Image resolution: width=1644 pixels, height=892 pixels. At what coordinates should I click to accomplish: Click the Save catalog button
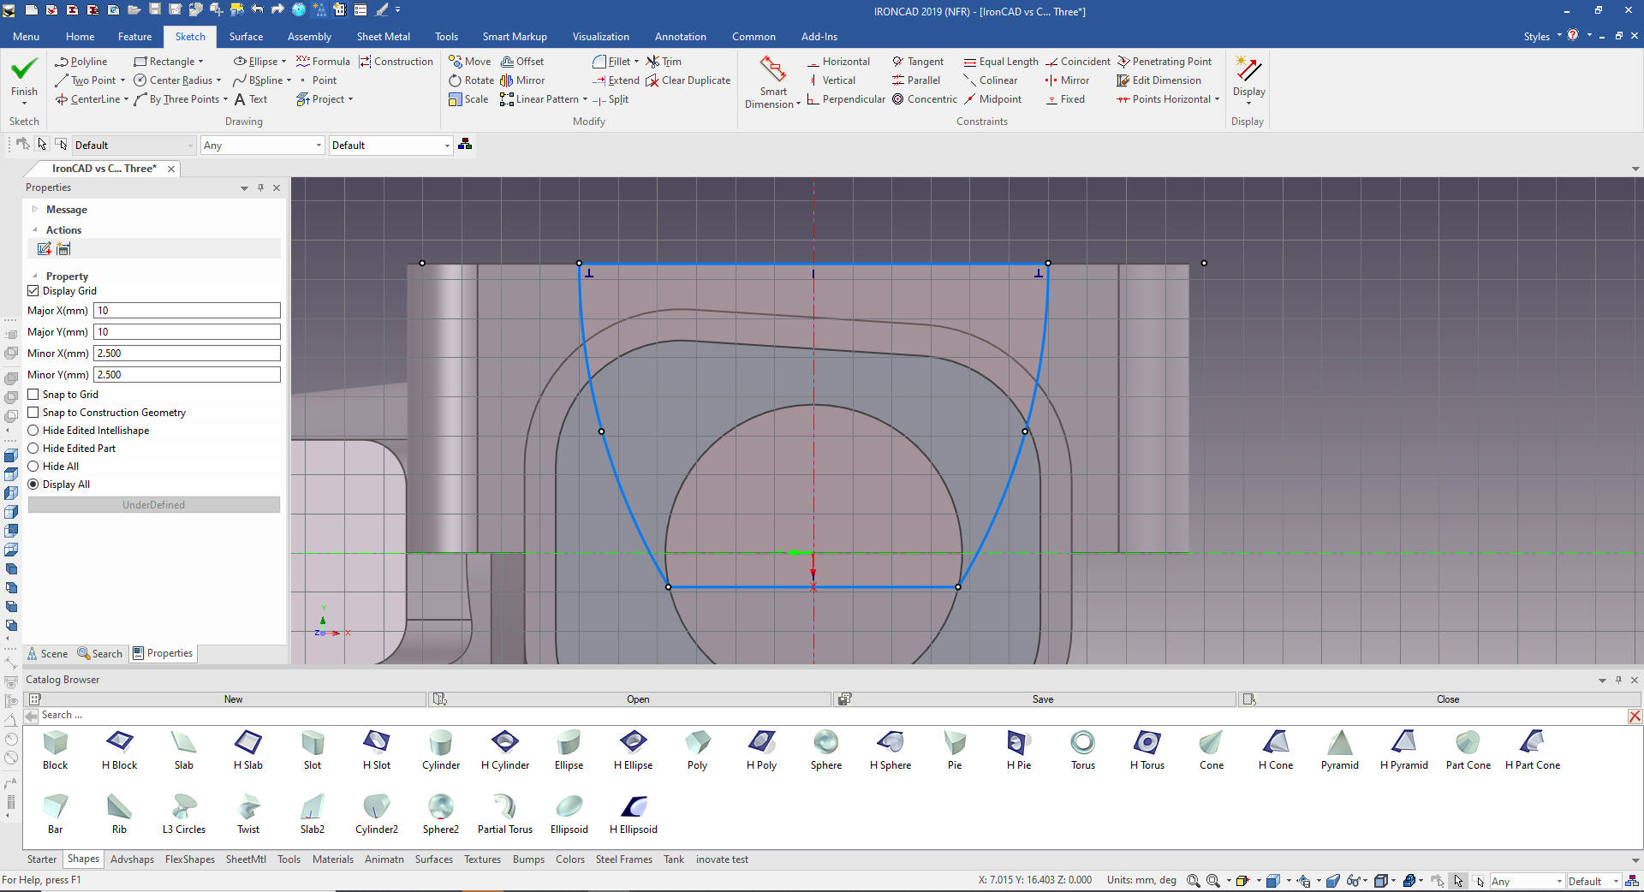1042,699
